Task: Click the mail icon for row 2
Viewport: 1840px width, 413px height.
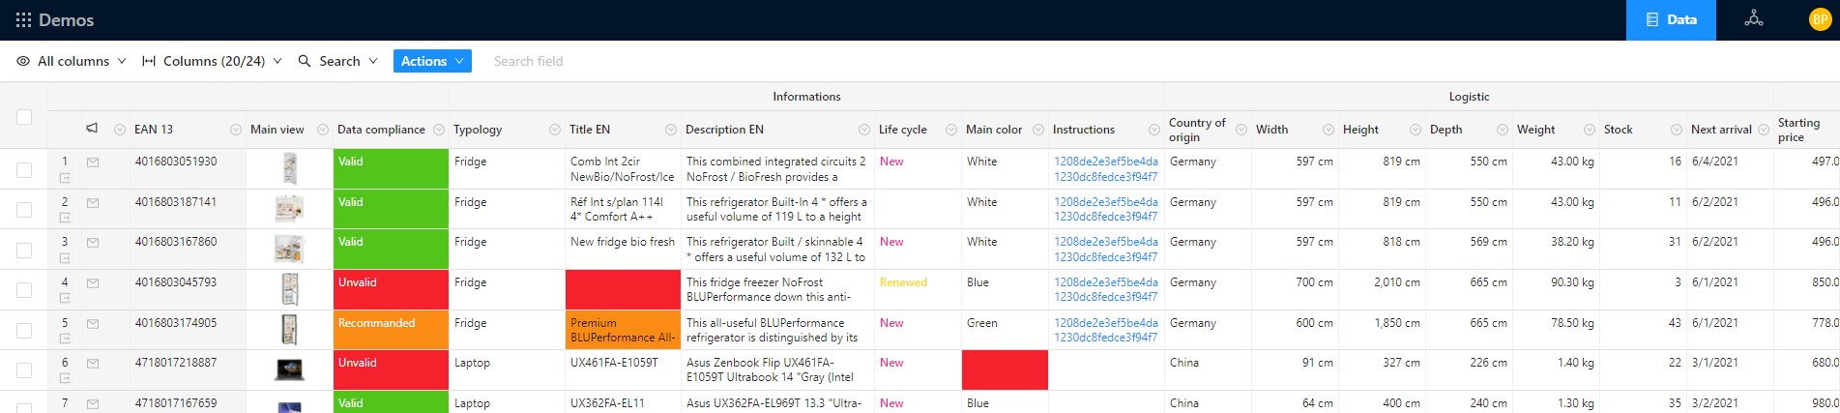Action: [x=93, y=203]
